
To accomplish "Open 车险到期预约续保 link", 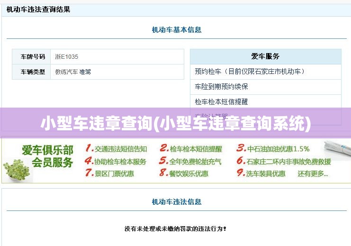I will pyautogui.click(x=221, y=86).
